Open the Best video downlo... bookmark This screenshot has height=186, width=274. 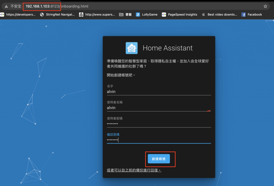[x=219, y=14]
